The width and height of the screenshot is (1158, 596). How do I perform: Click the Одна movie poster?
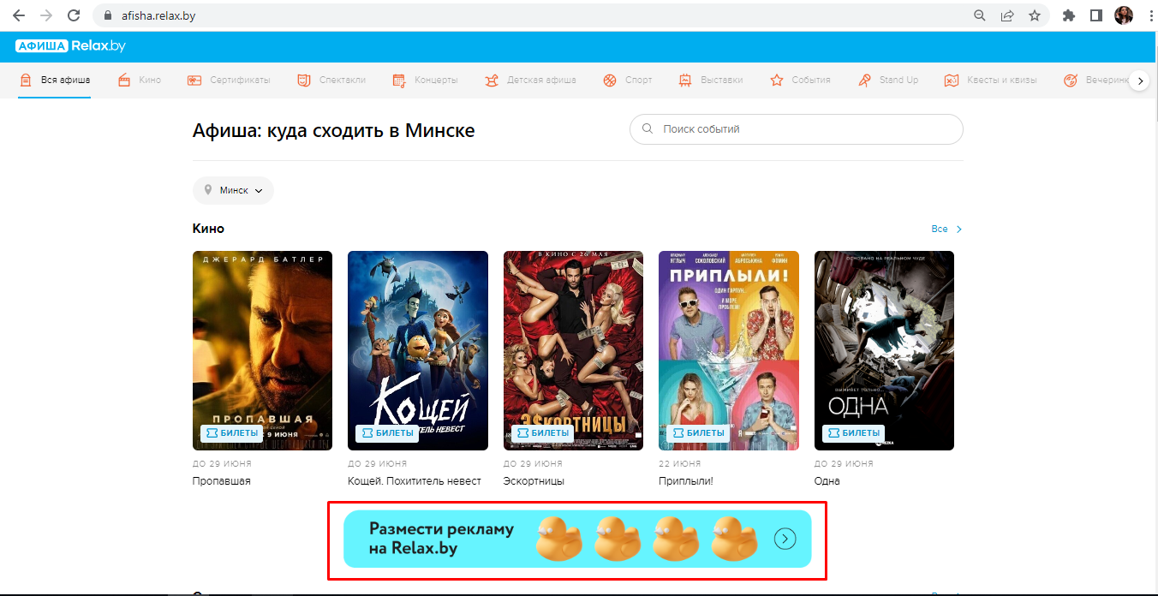coord(884,350)
